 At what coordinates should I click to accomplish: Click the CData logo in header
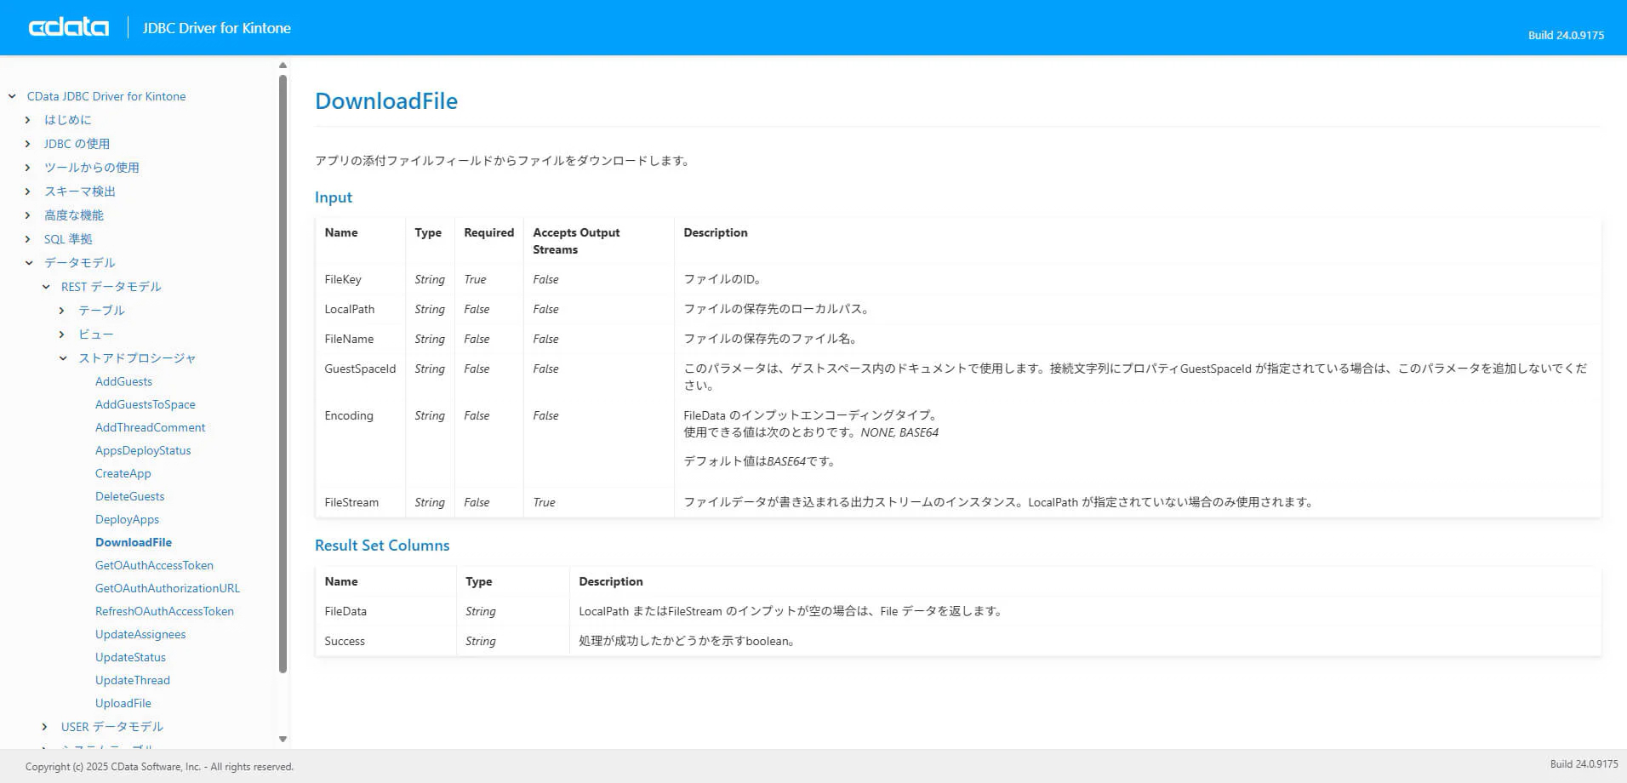pos(69,27)
